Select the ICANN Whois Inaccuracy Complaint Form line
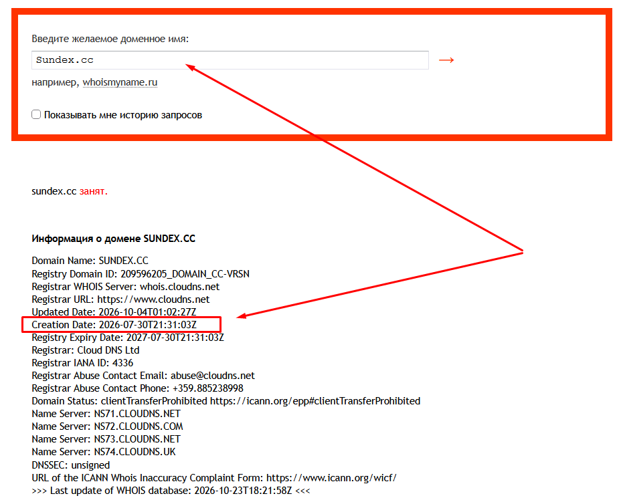The width and height of the screenshot is (619, 502). tap(214, 478)
